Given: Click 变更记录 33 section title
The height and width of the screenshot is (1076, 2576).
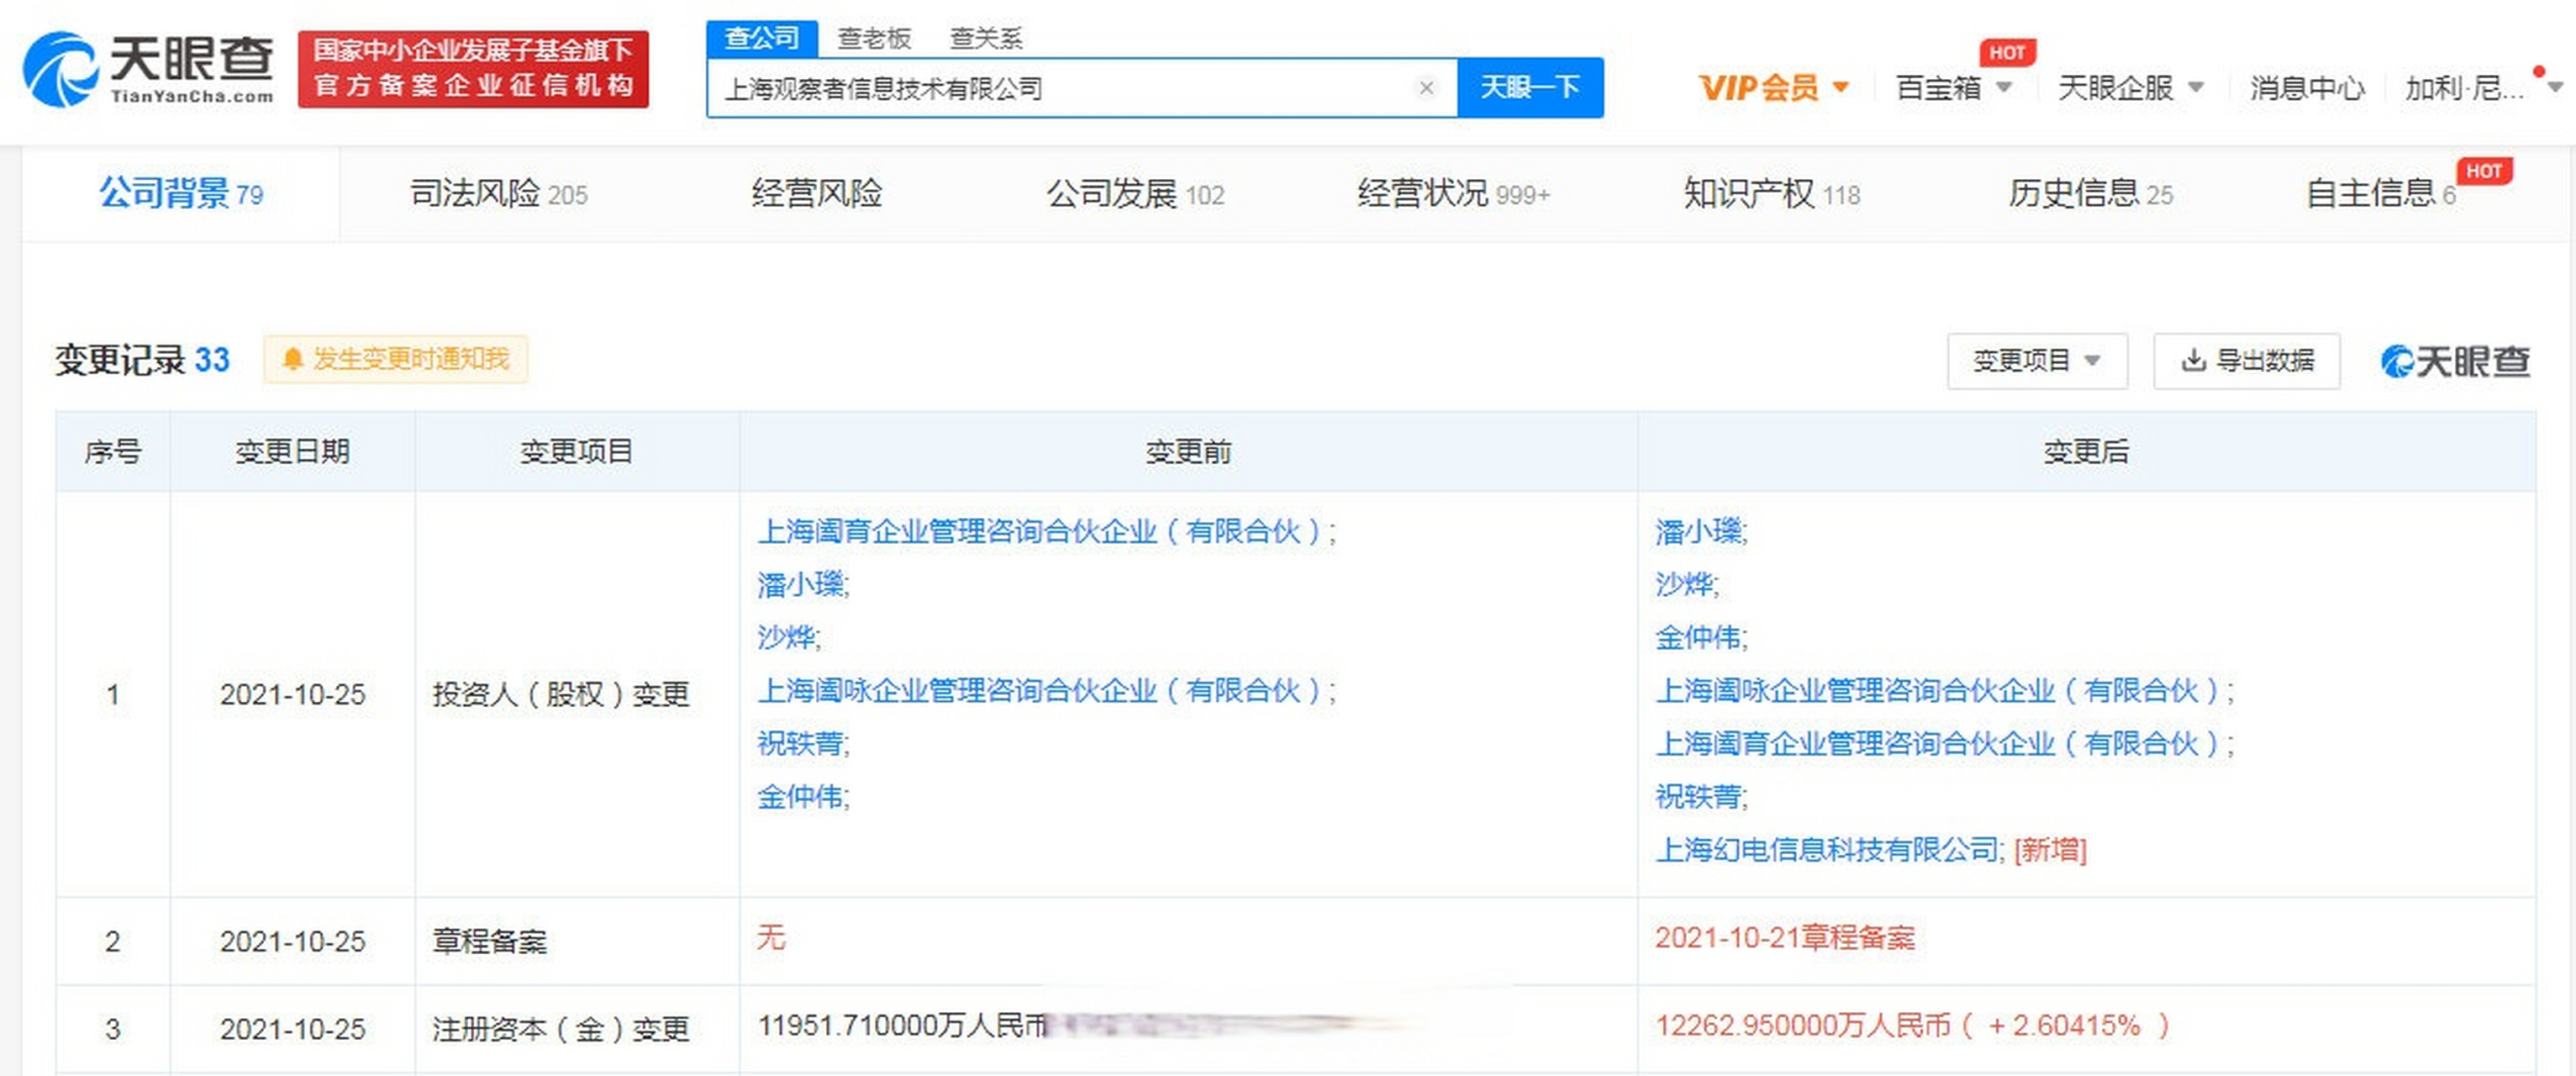Looking at the screenshot, I should click(142, 360).
